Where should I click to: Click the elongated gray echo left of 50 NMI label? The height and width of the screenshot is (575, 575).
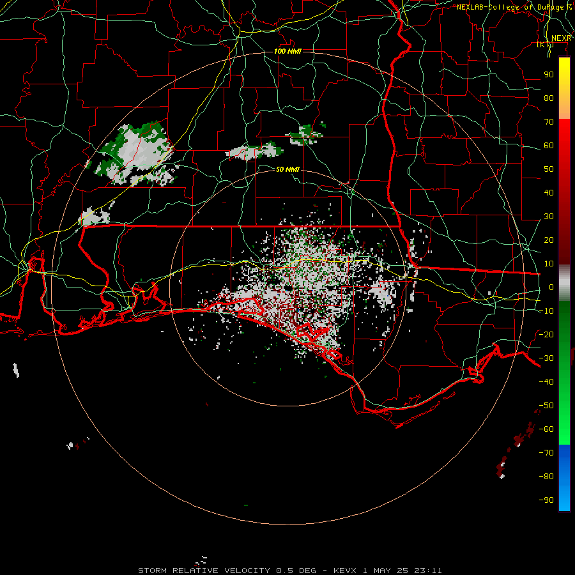pos(254,151)
